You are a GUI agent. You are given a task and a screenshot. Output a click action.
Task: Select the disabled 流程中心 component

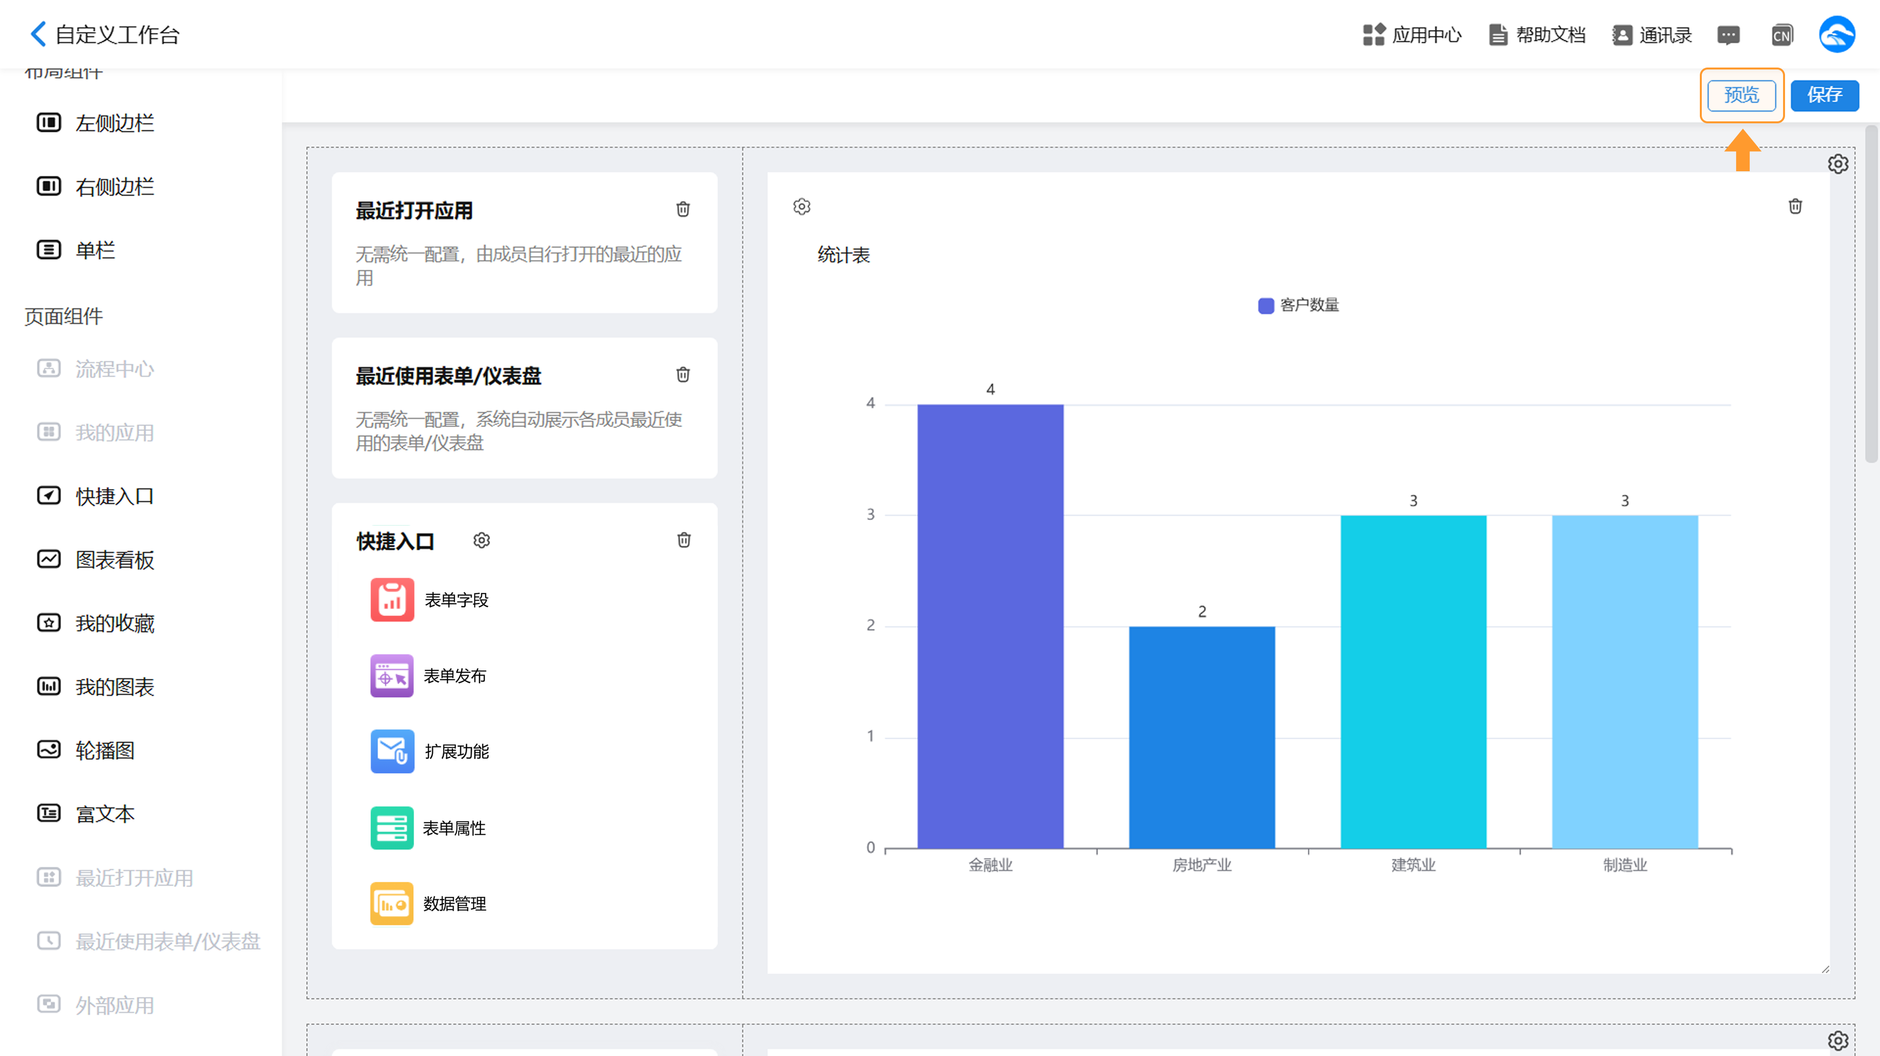[95, 369]
